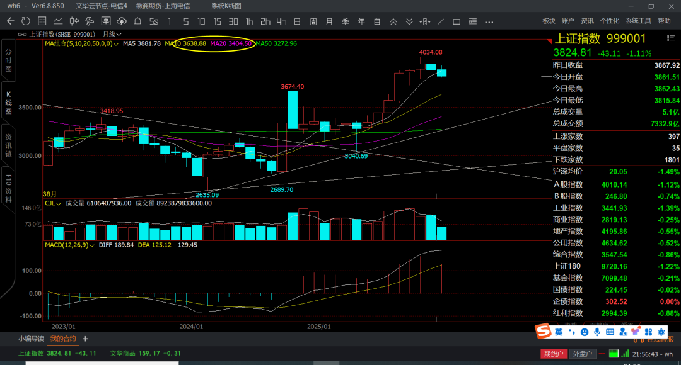Add a new tab with the plus button
The height and width of the screenshot is (365, 681).
pos(85,339)
